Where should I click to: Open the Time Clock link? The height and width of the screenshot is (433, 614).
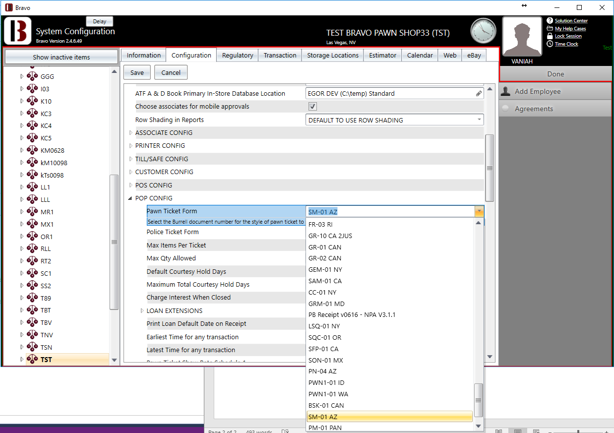click(566, 44)
